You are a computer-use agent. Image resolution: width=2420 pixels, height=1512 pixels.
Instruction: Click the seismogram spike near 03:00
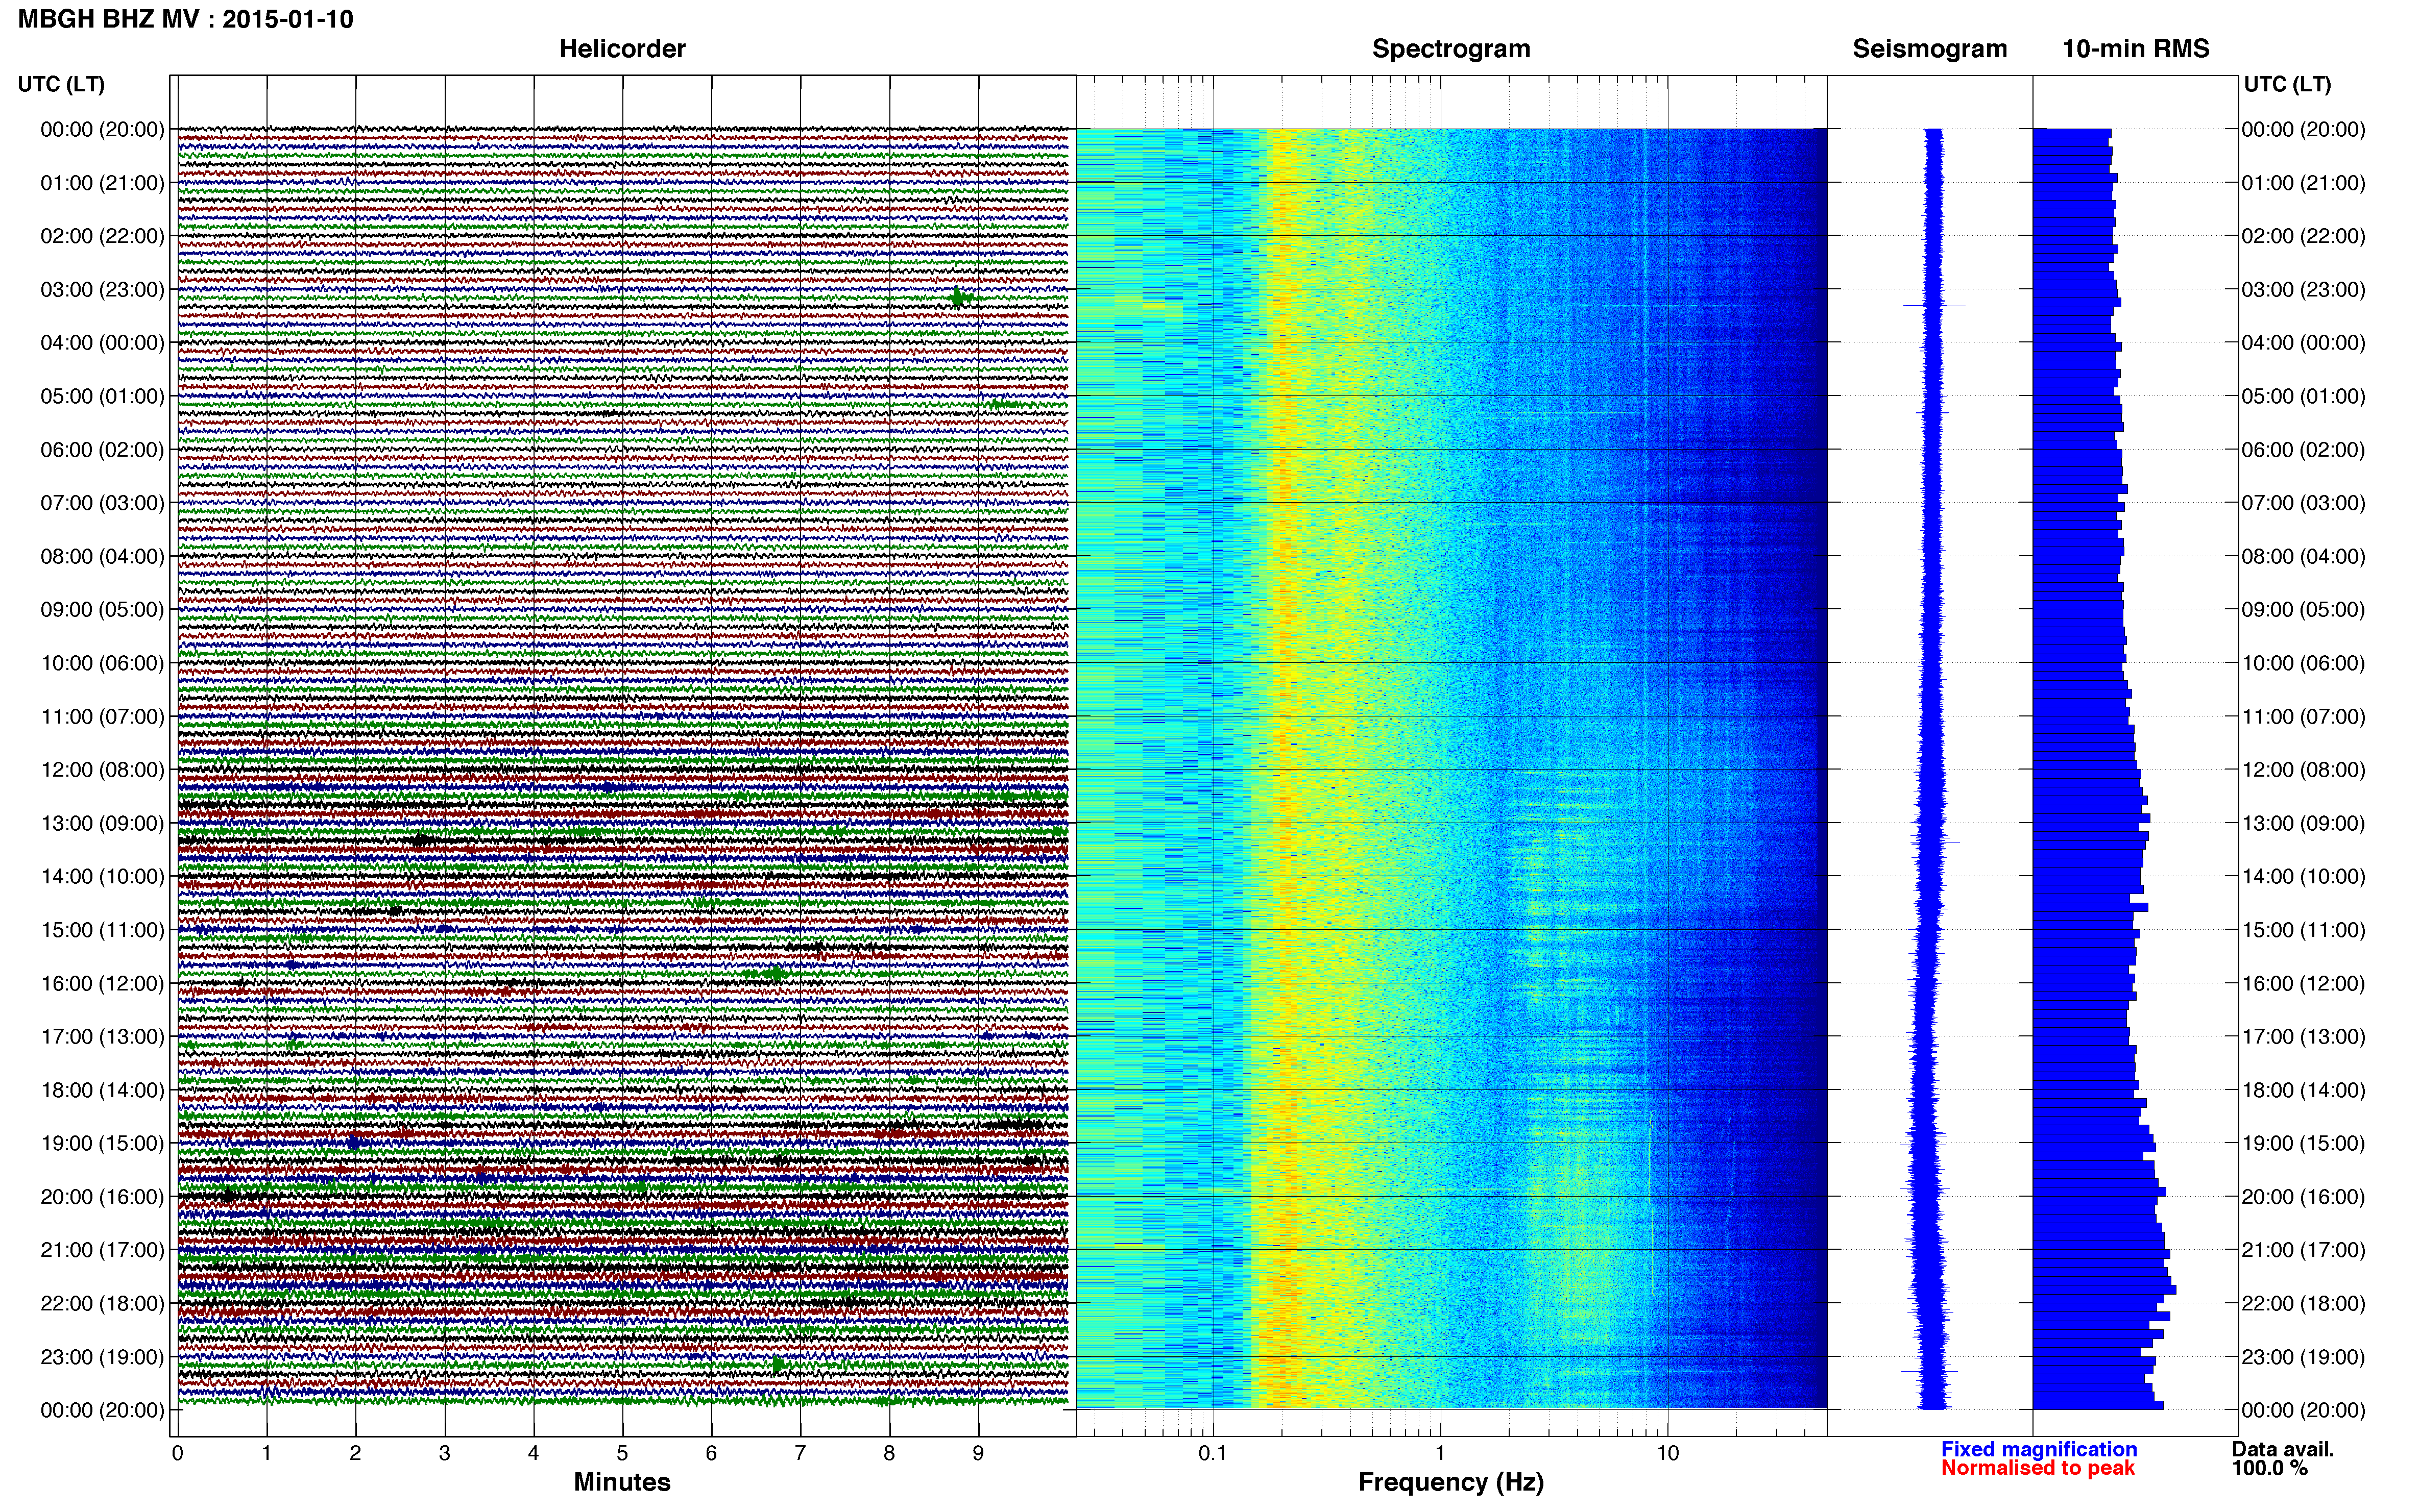coord(1934,305)
